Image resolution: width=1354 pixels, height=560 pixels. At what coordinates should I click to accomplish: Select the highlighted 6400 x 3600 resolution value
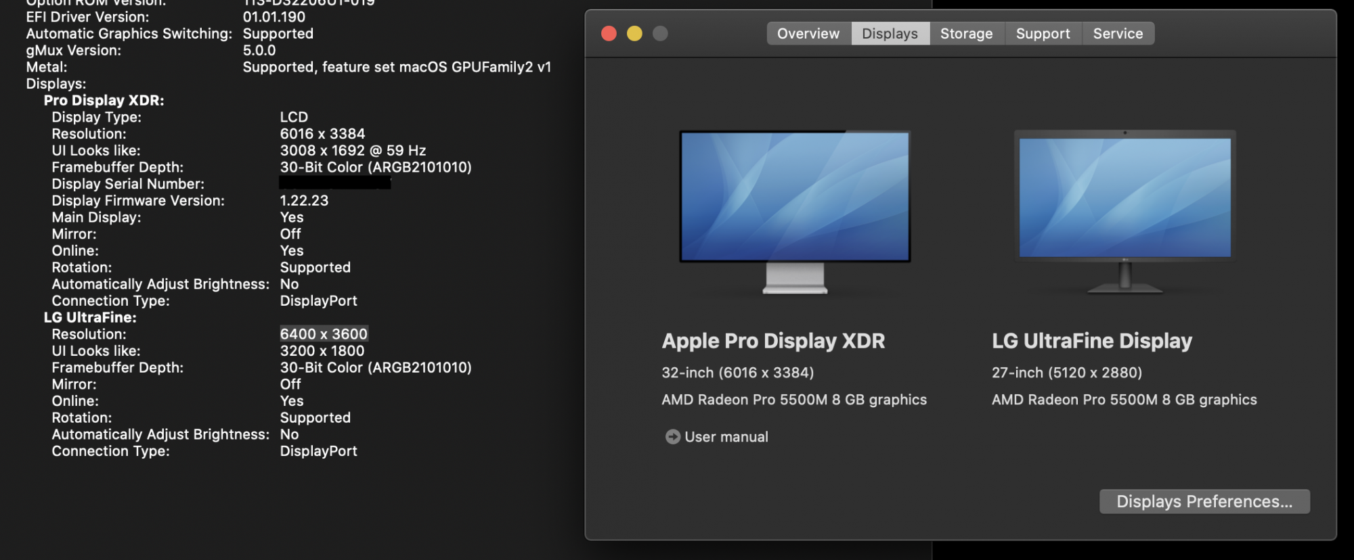pyautogui.click(x=324, y=334)
